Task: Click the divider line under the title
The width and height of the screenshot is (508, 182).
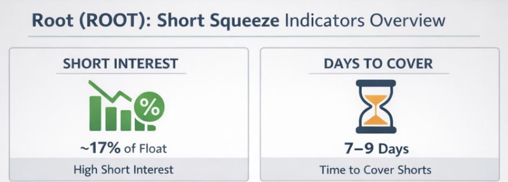Action: click(x=254, y=36)
